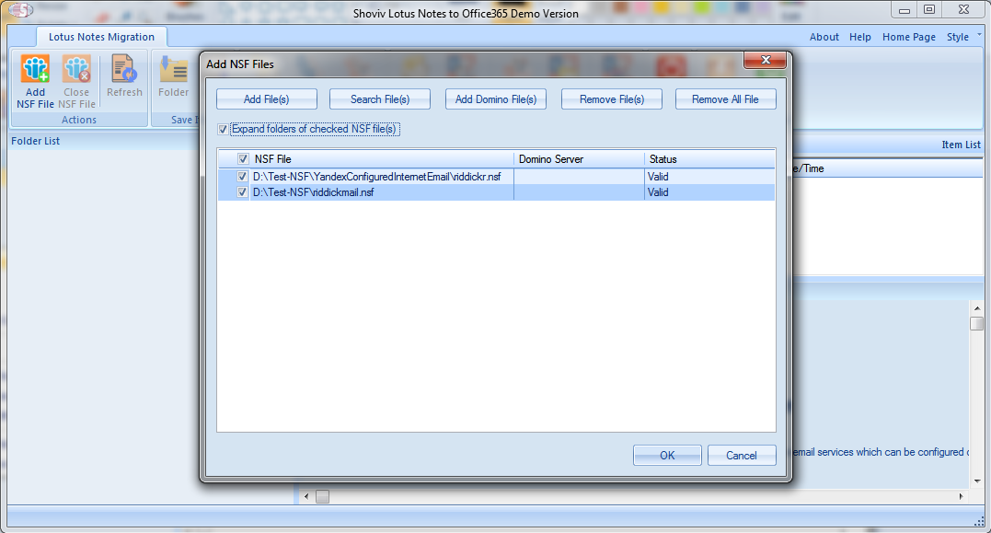Uncheck the riddickmail.nsf file row checkbox
991x533 pixels.
pos(242,192)
